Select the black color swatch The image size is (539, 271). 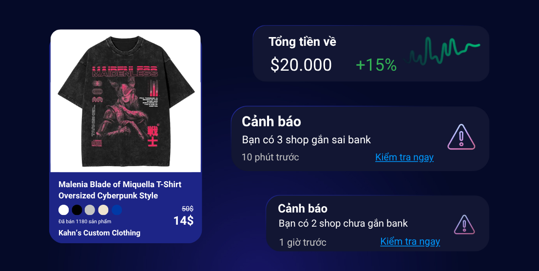[77, 210]
